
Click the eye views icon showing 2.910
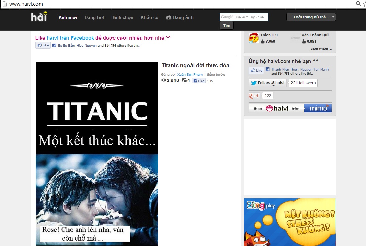pyautogui.click(x=164, y=80)
